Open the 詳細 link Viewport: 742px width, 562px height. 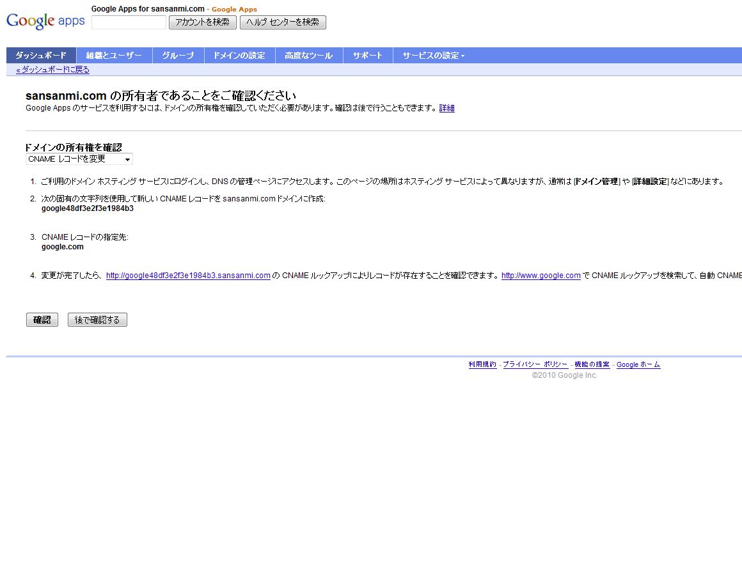(x=446, y=108)
